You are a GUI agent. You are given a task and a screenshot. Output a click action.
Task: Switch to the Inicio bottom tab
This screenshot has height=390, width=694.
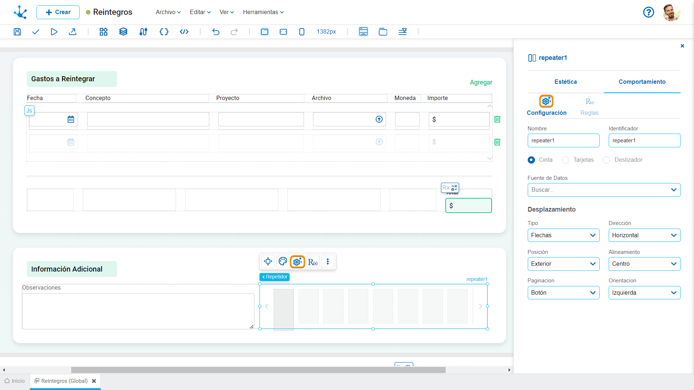[15, 381]
